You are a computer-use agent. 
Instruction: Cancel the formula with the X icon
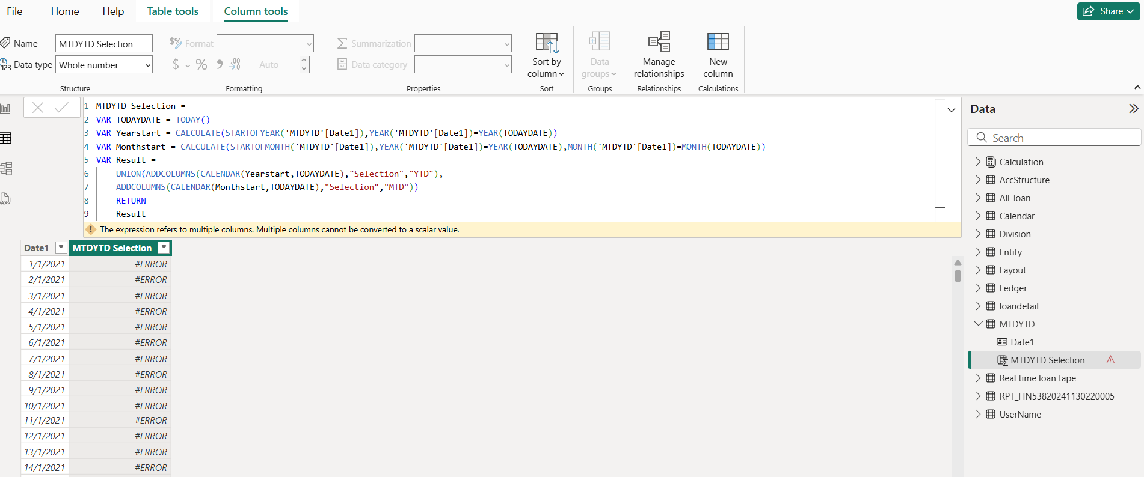coord(38,108)
